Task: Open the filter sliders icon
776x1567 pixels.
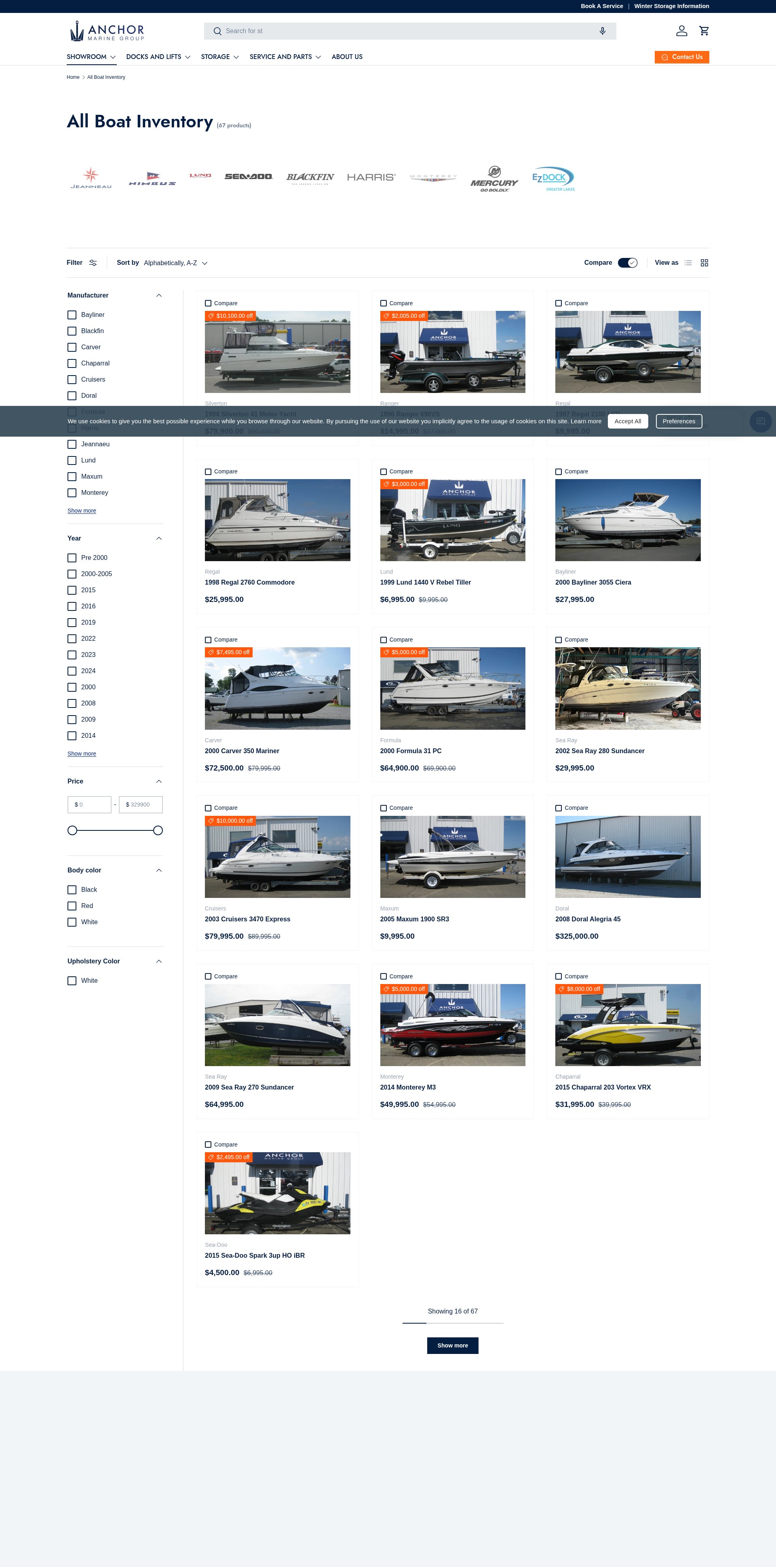Action: (93, 263)
